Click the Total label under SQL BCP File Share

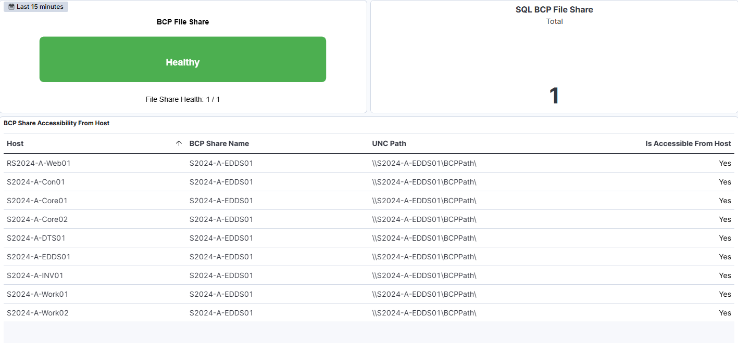(554, 21)
